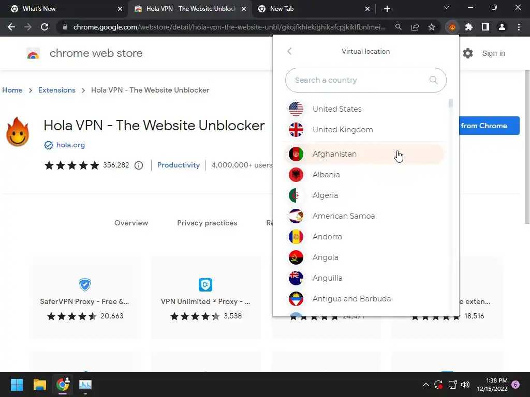Bookmark this page with the star icon
Image resolution: width=530 pixels, height=397 pixels.
[x=432, y=27]
